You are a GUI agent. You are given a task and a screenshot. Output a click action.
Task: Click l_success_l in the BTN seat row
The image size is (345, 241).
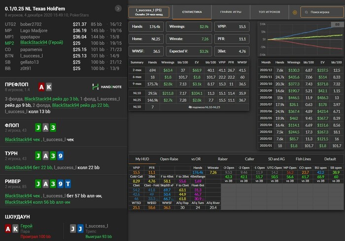[x=32, y=56]
